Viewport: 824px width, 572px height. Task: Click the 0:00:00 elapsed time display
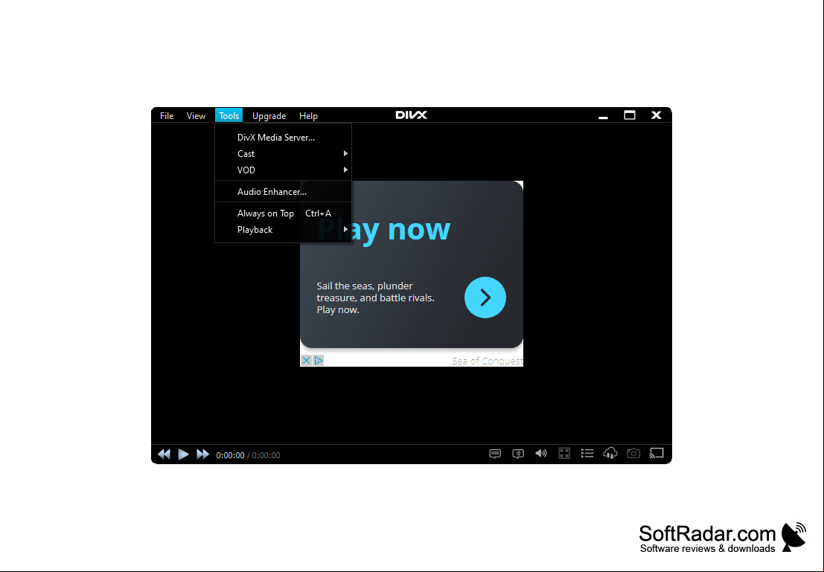pyautogui.click(x=230, y=455)
